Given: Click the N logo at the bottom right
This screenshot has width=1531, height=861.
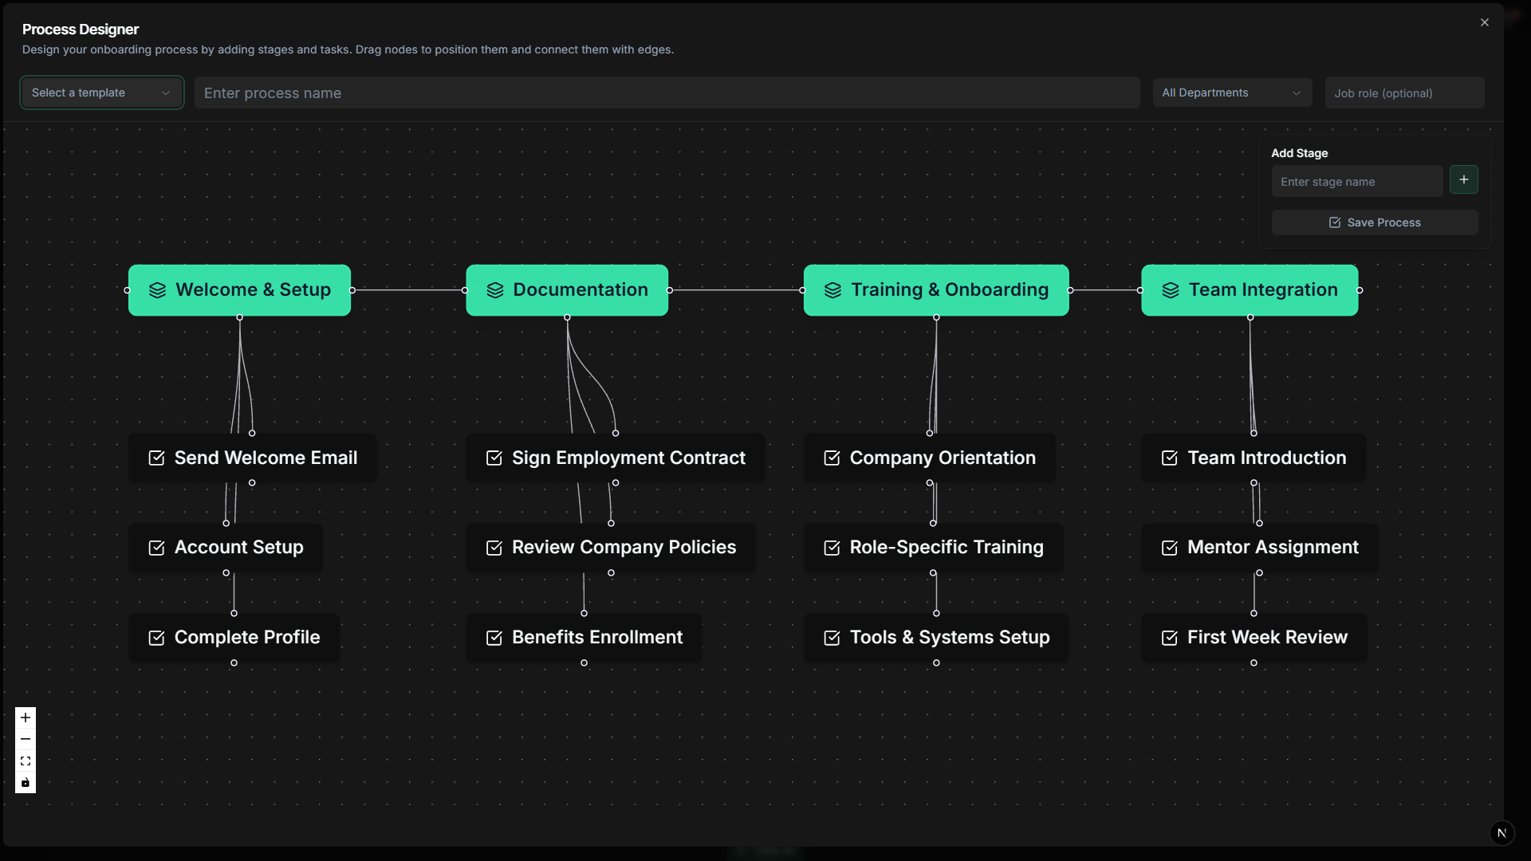Looking at the screenshot, I should click(x=1502, y=832).
